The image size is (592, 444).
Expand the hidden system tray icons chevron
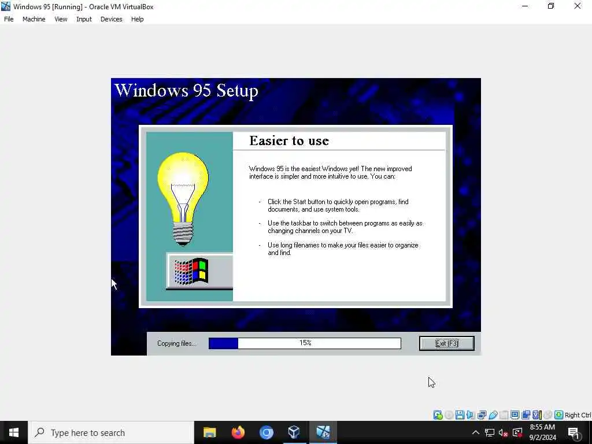[x=476, y=432]
